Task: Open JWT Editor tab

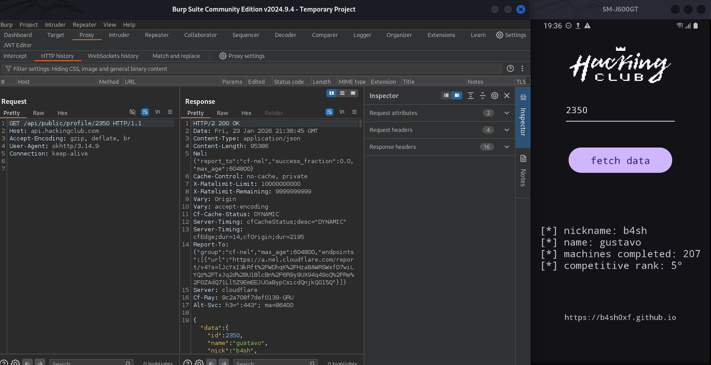Action: pyautogui.click(x=18, y=45)
